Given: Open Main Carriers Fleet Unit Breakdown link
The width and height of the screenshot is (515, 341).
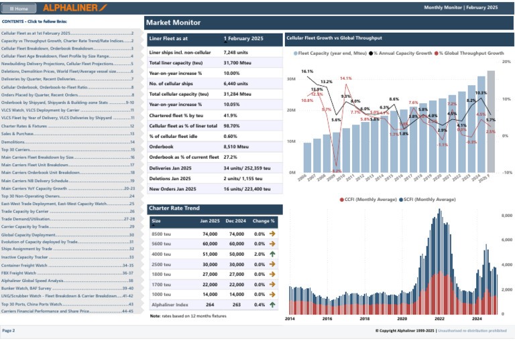Looking at the screenshot, I should (67, 165).
